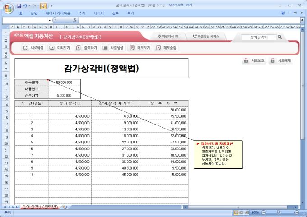This screenshot has width=307, height=217.
Task: Click the select all corner button
Action: (x=6, y=27)
